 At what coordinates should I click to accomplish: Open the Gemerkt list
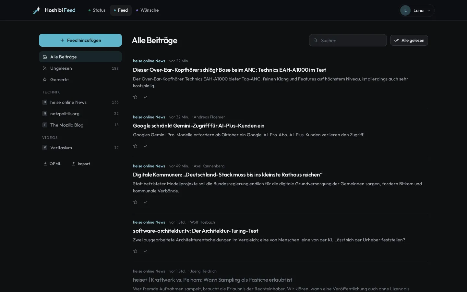coord(80,79)
